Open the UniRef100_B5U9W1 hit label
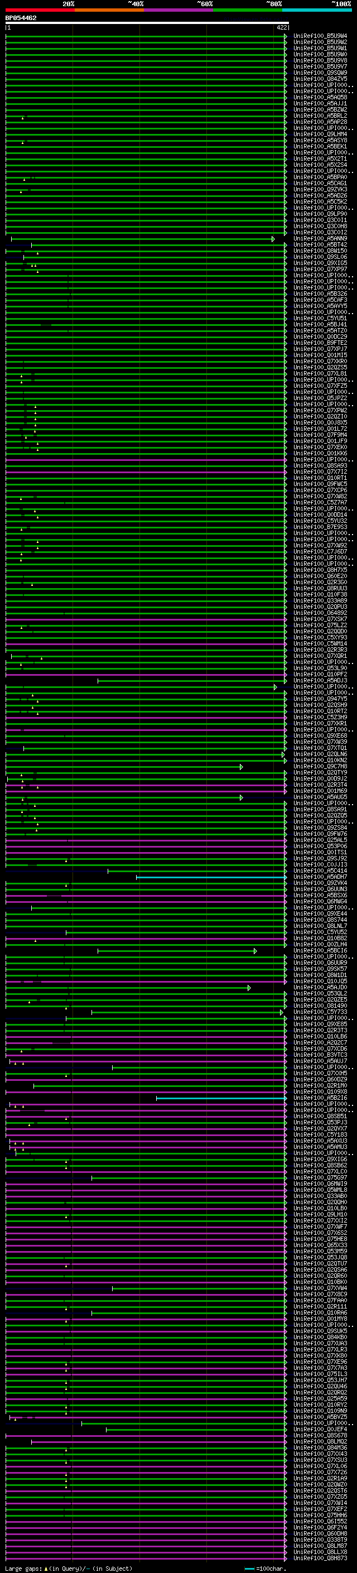 (x=320, y=48)
